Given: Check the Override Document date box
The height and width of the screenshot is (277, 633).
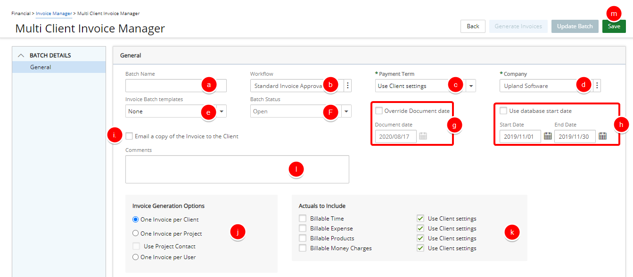Looking at the screenshot, I should (x=379, y=111).
